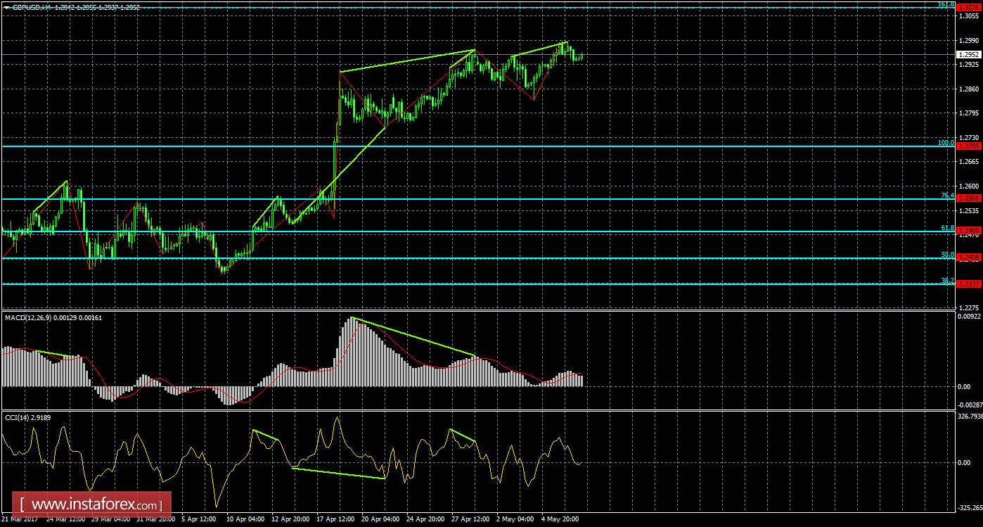Select the 38.2 Fibonacci level label
The image size is (983, 527).
(x=947, y=281)
